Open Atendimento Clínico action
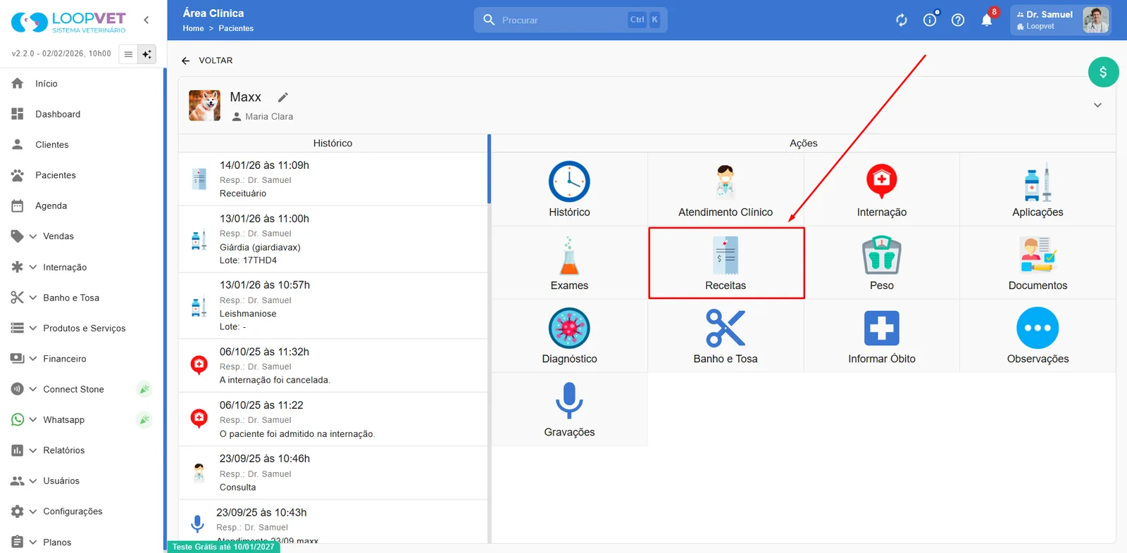1127x553 pixels. [726, 189]
